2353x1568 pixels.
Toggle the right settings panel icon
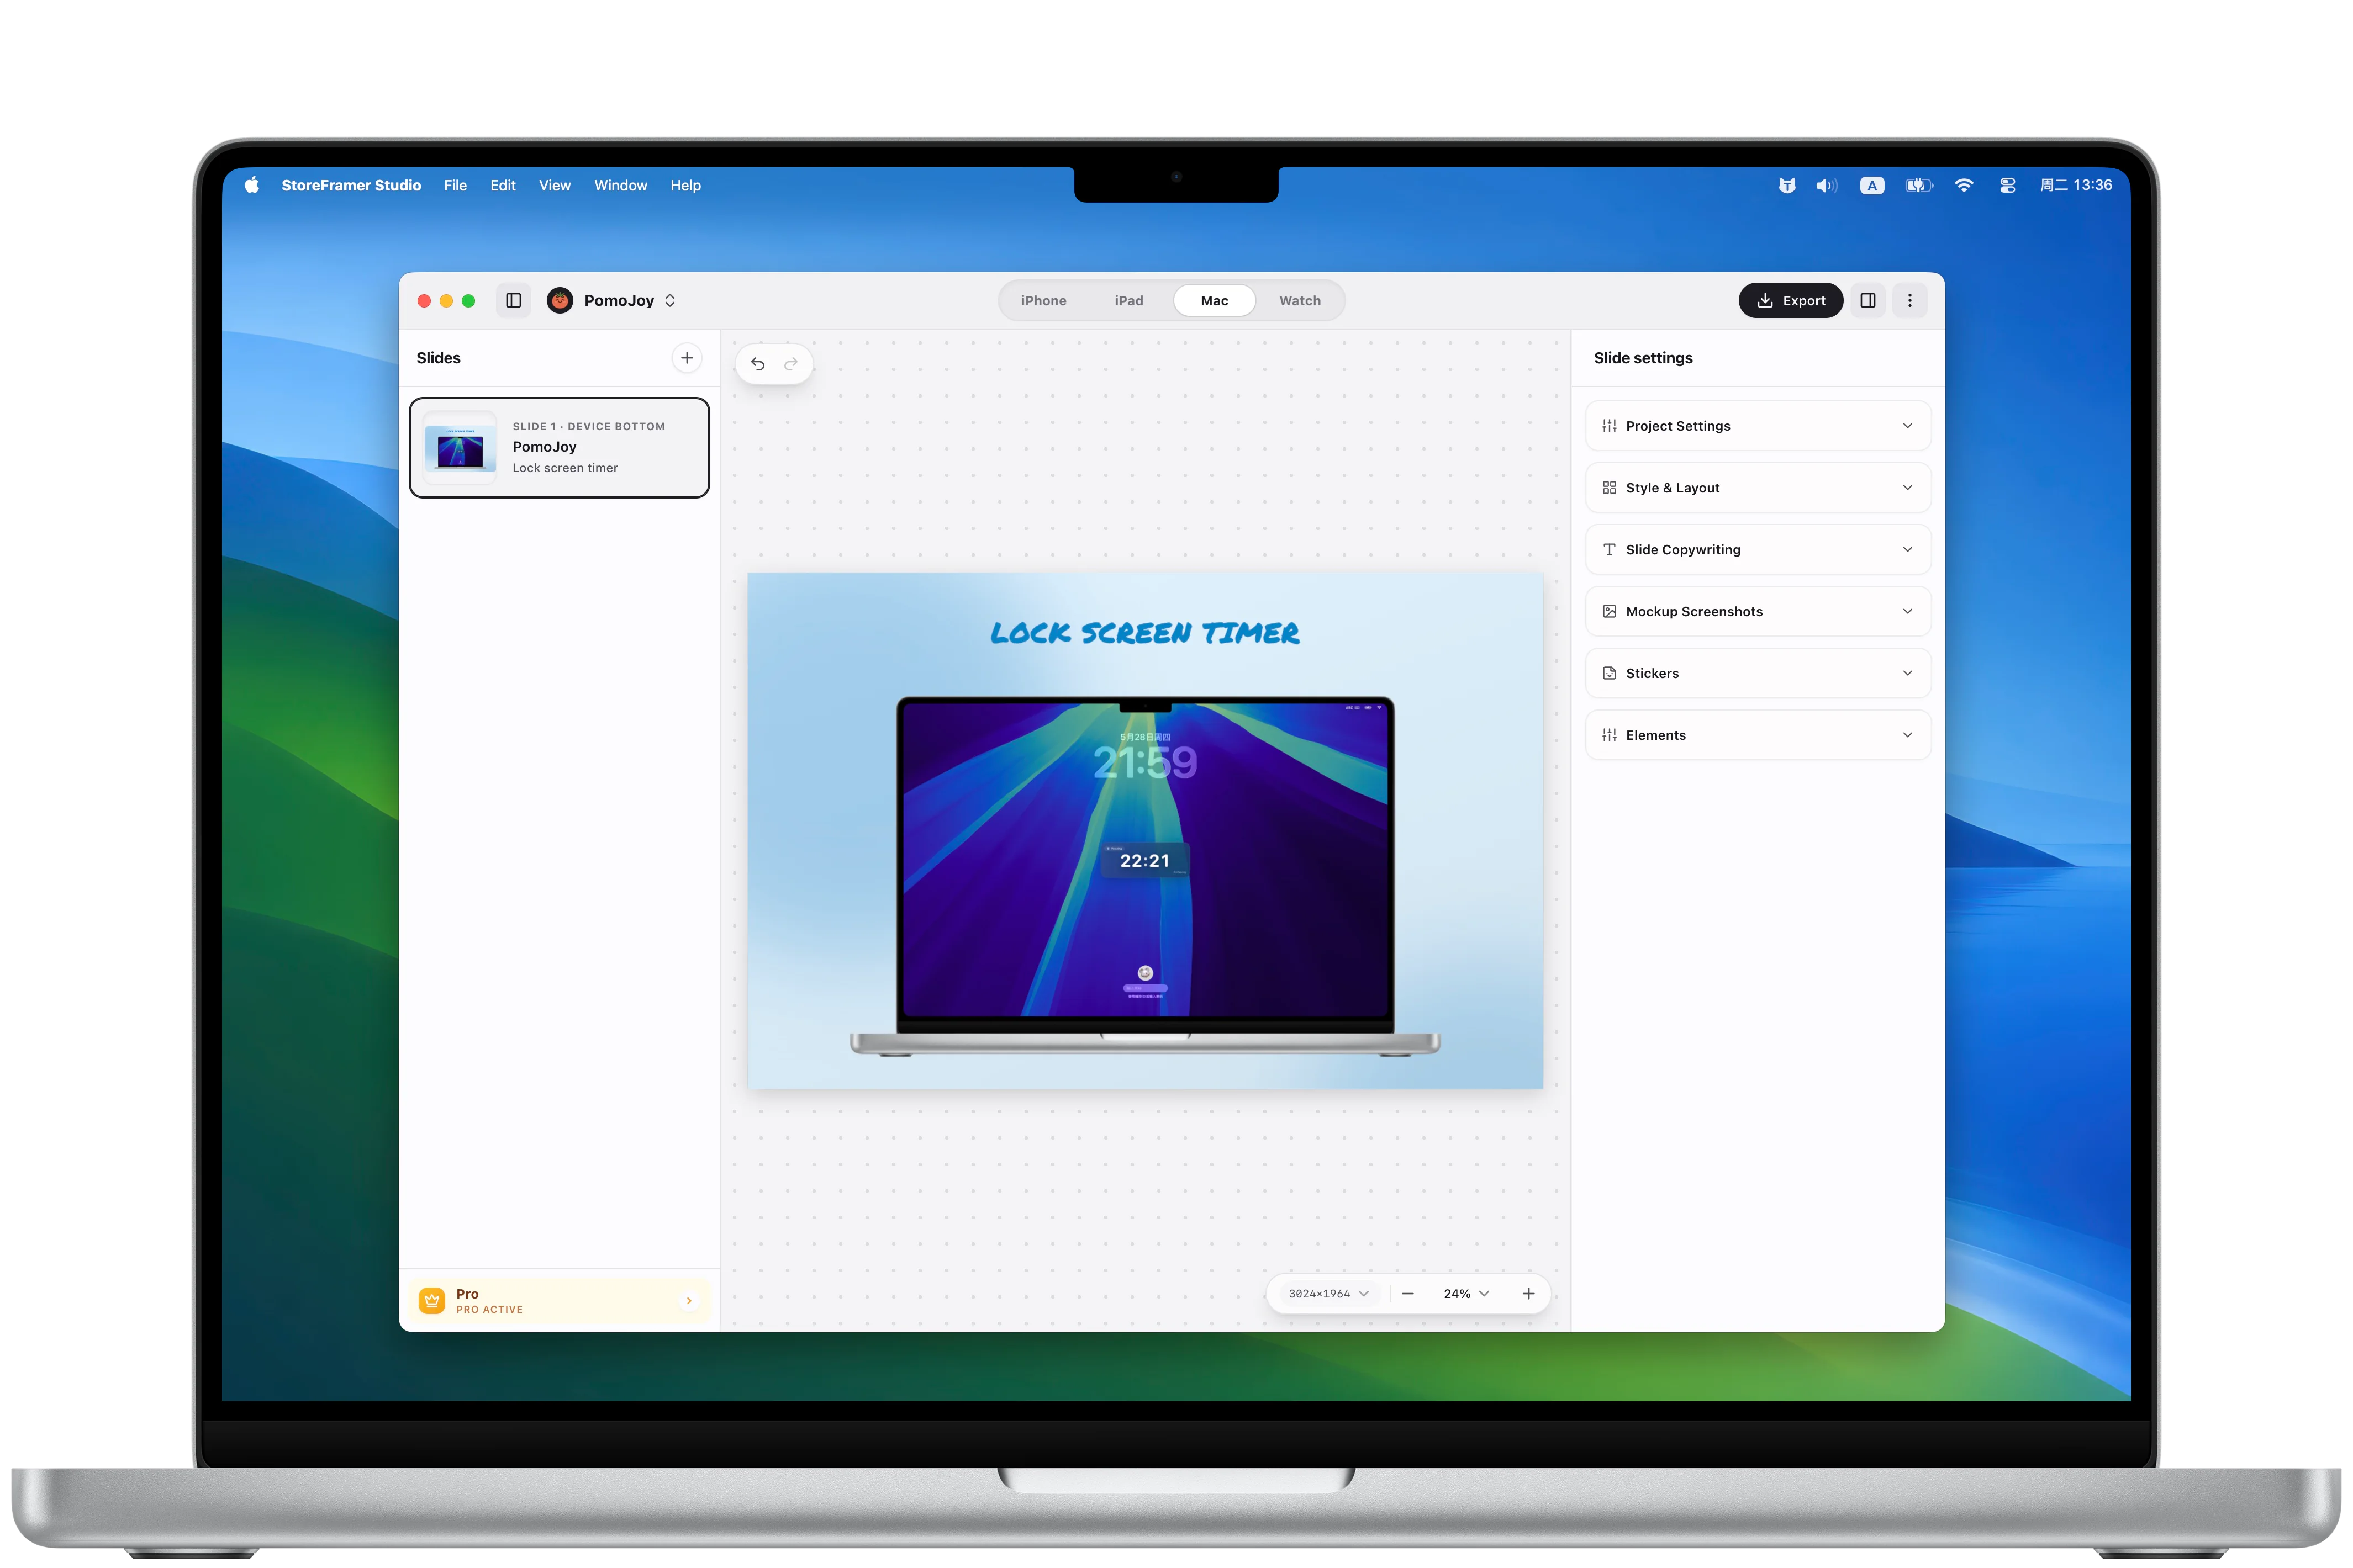(1867, 300)
